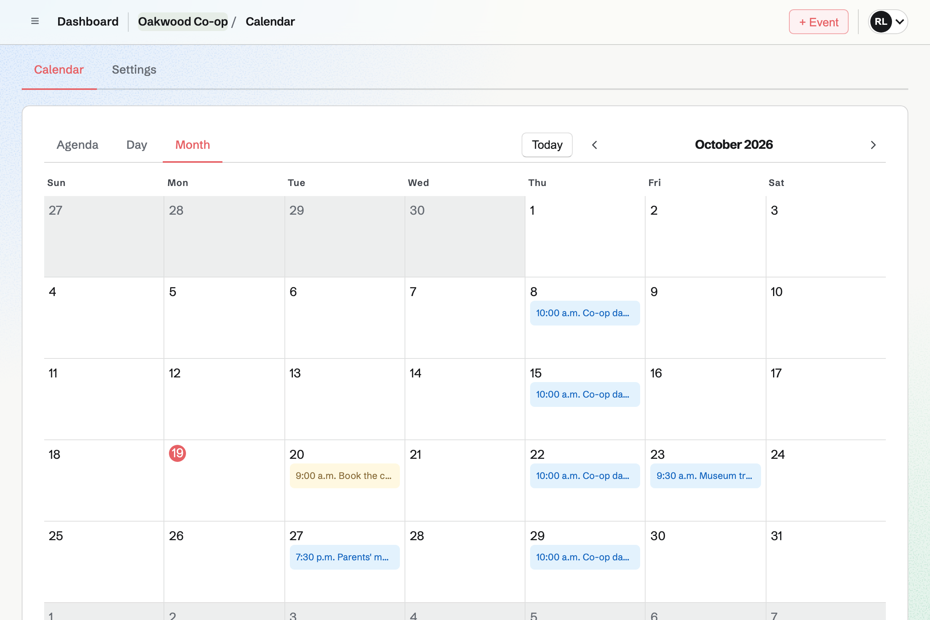Viewport: 930px width, 620px height.
Task: Select the Month view tab
Action: pyautogui.click(x=193, y=145)
